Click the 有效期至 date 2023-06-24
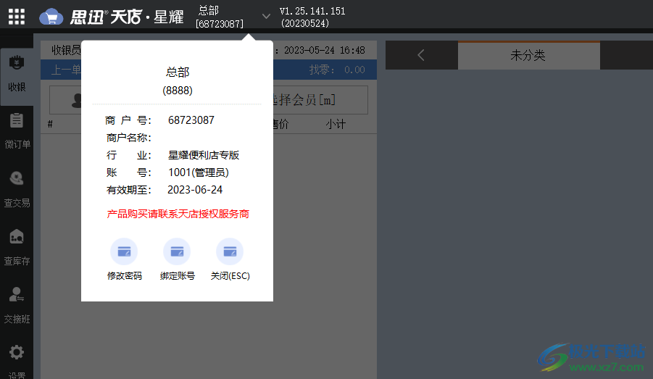653x379 pixels. 195,190
